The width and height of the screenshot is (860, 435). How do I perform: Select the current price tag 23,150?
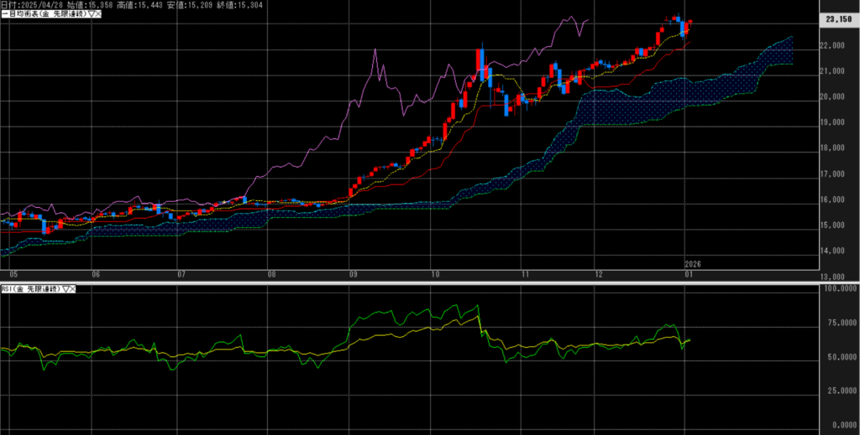(840, 18)
